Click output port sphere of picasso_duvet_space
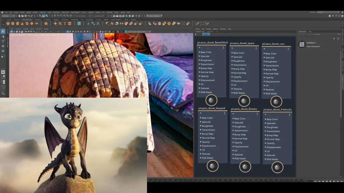344x193 pixels. click(x=244, y=101)
